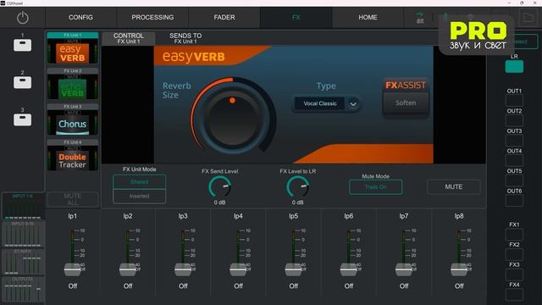This screenshot has height=305, width=542.
Task: Click the 0 dB value under FX Send Level
Action: tap(219, 202)
